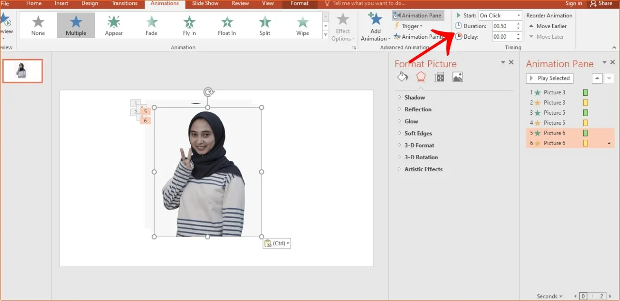Screen dimensions: 620x301
Task: Open dropdown arrow on item 6 Picture 6
Action: click(609, 144)
